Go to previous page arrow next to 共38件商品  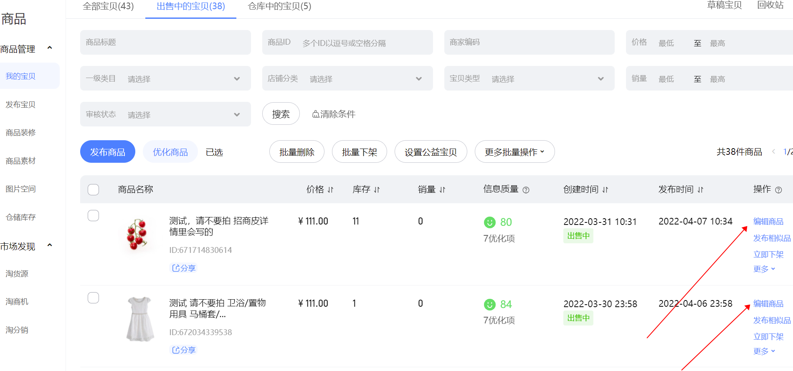point(773,151)
